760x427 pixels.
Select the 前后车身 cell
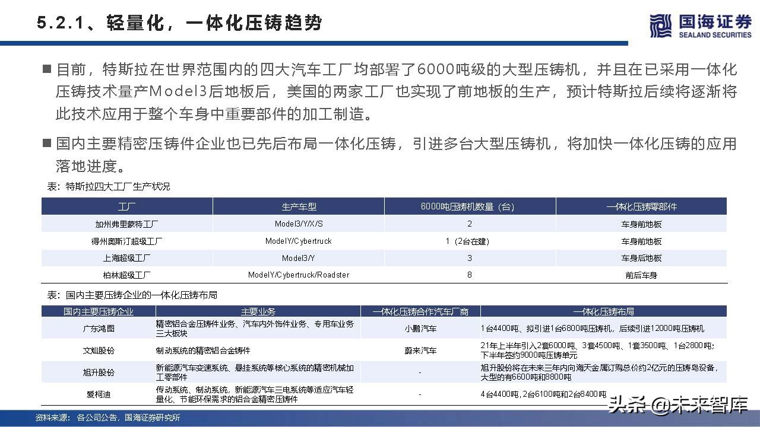[x=641, y=275]
